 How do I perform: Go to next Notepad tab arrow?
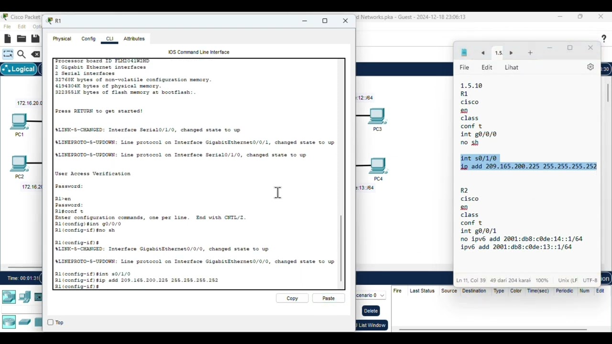[x=511, y=53]
